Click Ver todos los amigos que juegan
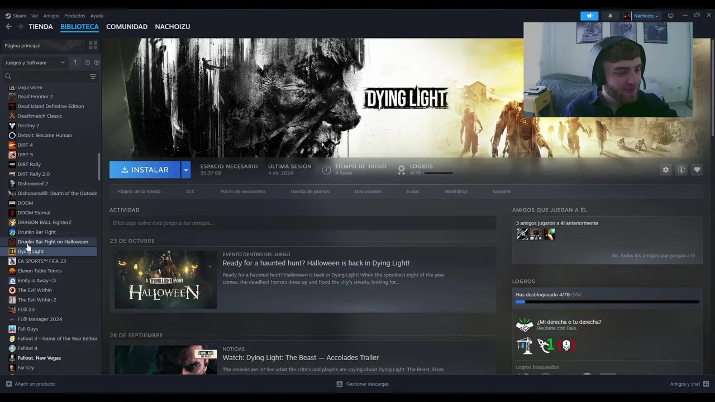715x402 pixels. click(x=653, y=256)
